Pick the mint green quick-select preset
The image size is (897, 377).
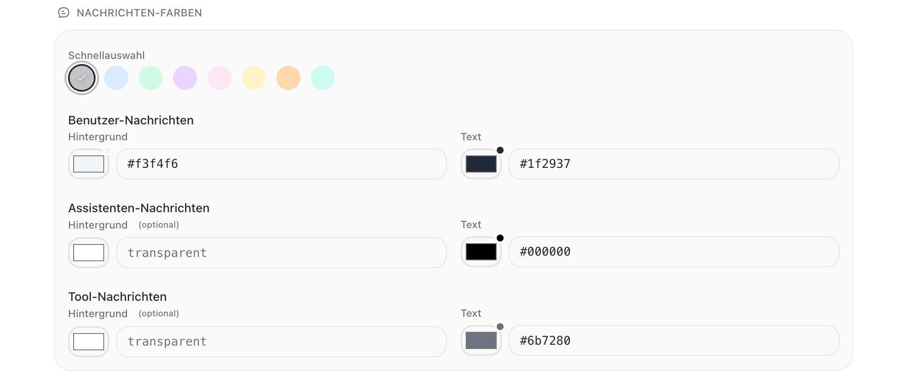click(151, 78)
